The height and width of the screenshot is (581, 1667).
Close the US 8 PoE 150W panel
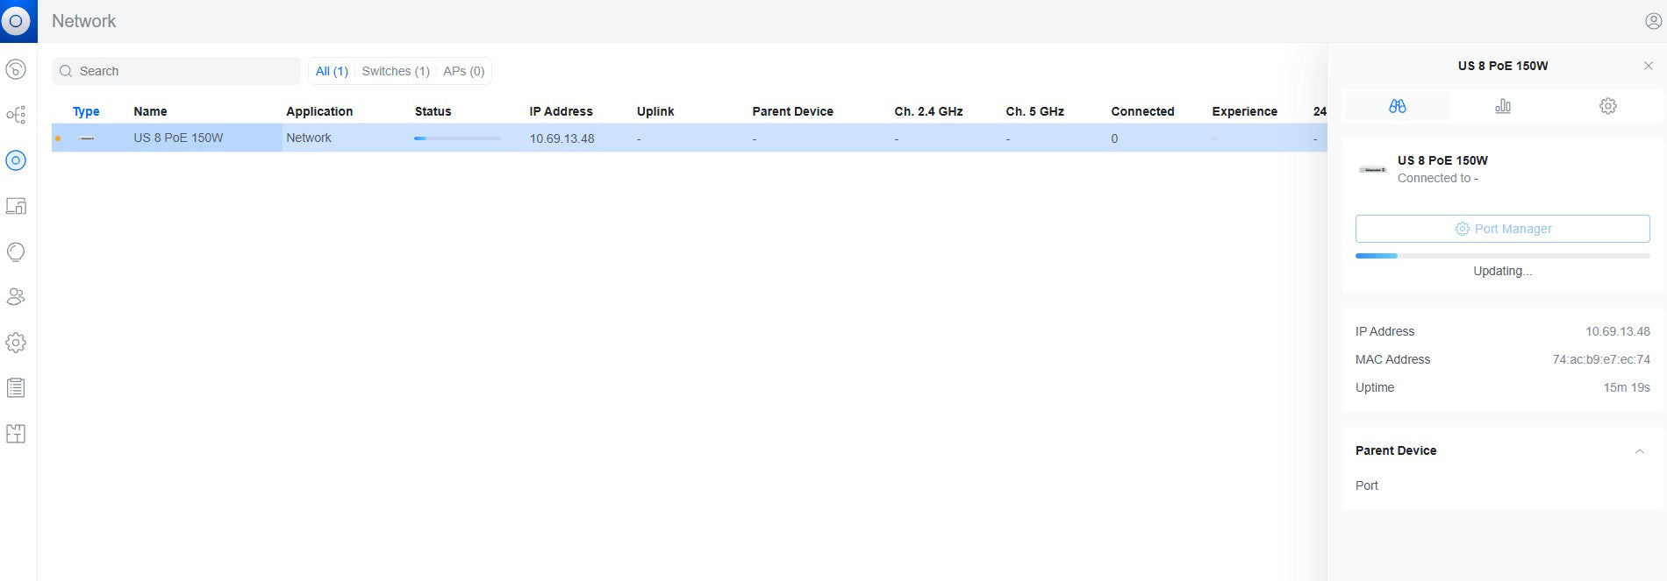click(1648, 66)
